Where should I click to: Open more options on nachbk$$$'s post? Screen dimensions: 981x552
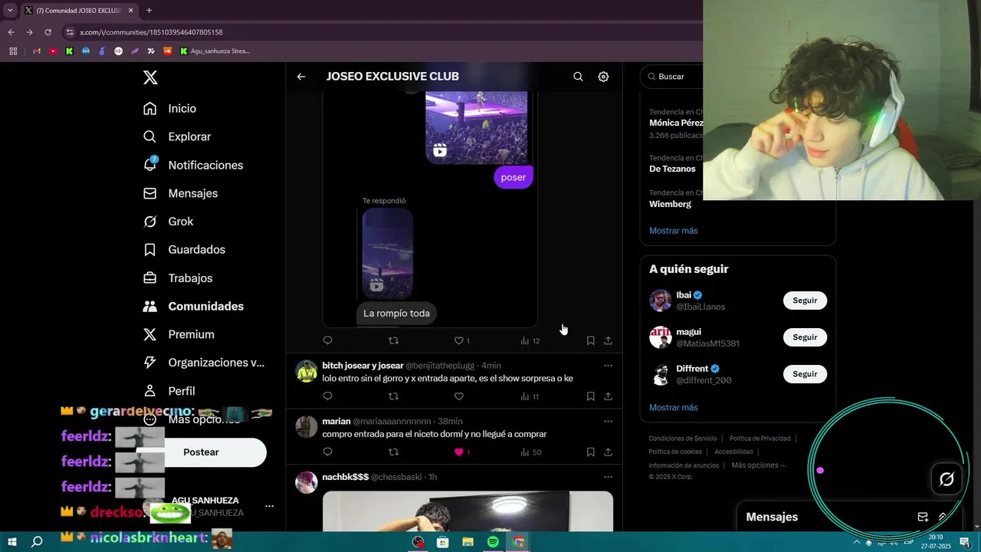[608, 477]
